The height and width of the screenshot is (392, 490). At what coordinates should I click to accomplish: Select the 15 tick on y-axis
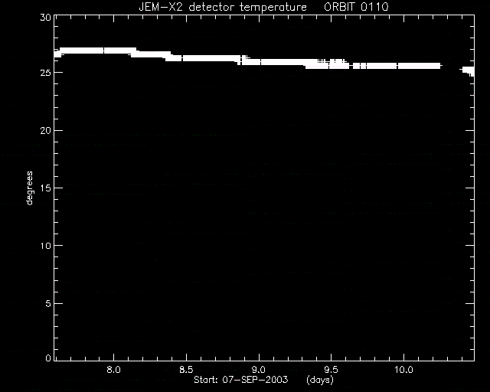46,188
